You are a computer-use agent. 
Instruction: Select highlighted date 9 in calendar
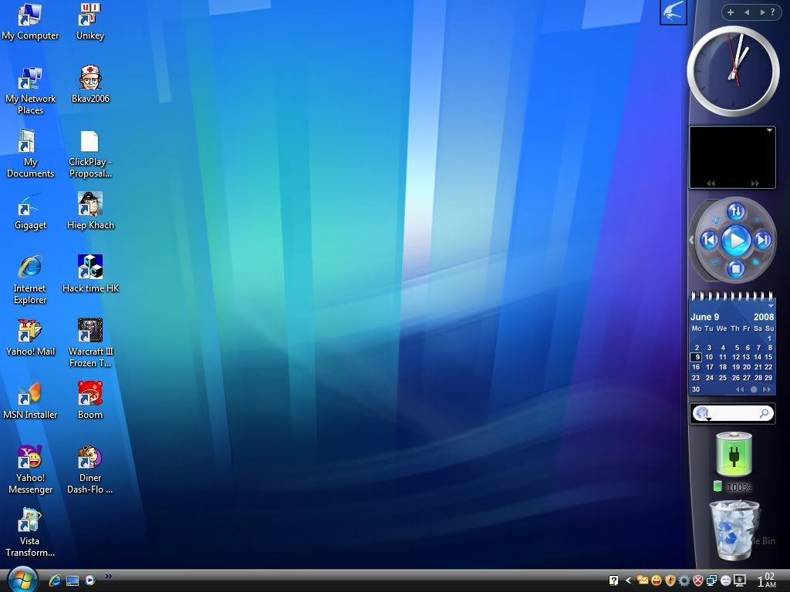click(x=696, y=357)
